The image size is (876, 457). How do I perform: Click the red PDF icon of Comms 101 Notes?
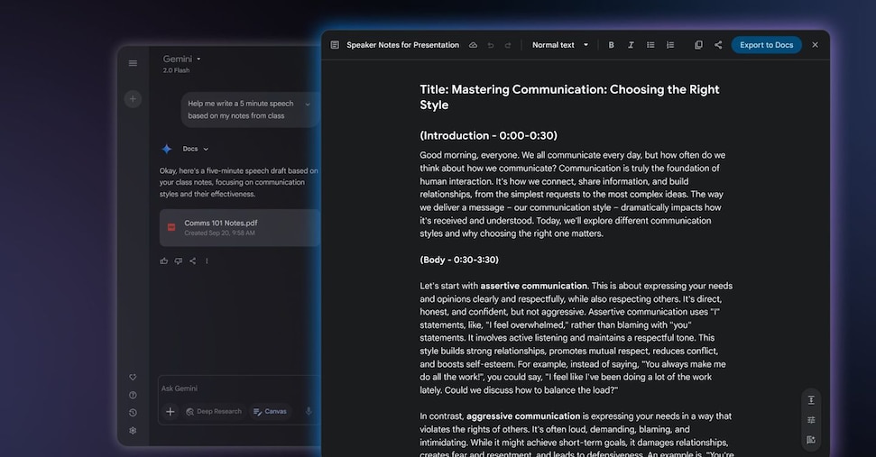point(171,227)
